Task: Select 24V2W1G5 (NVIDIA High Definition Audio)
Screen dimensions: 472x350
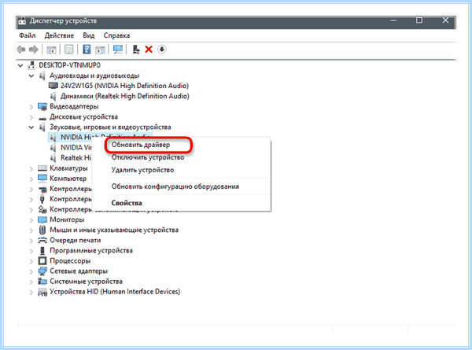Action: (124, 86)
